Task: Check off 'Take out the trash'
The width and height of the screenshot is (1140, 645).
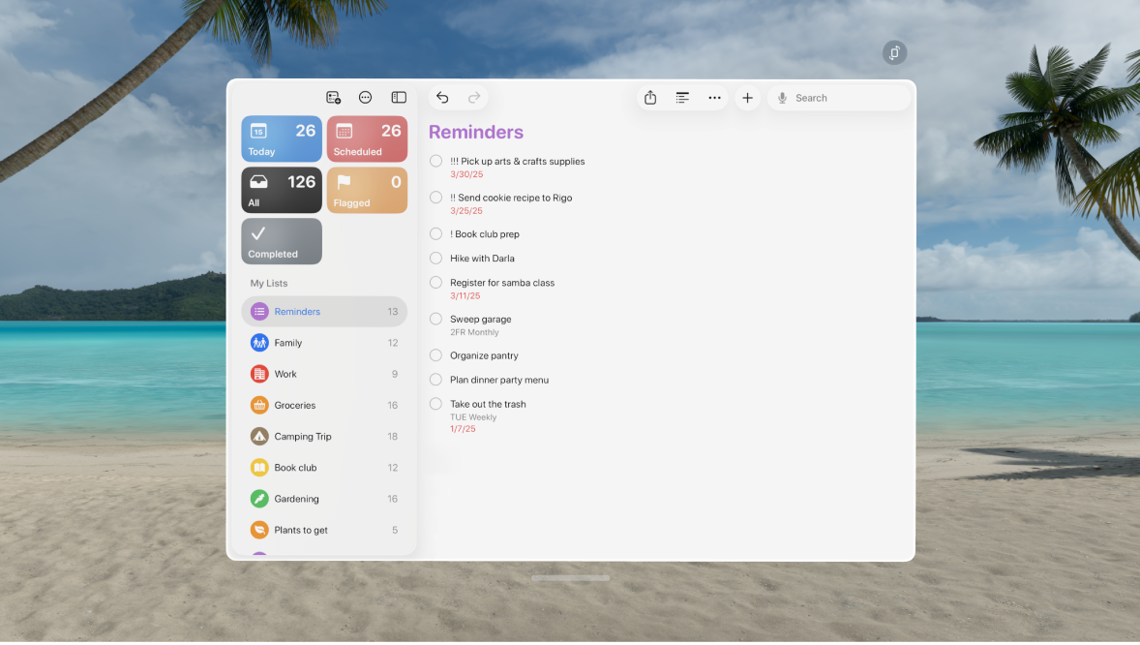Action: [435, 404]
